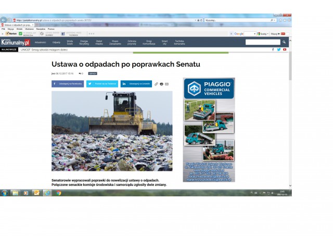Open the Twitter icon in the news bar
This screenshot has height=250, width=333.
pos(278,49)
